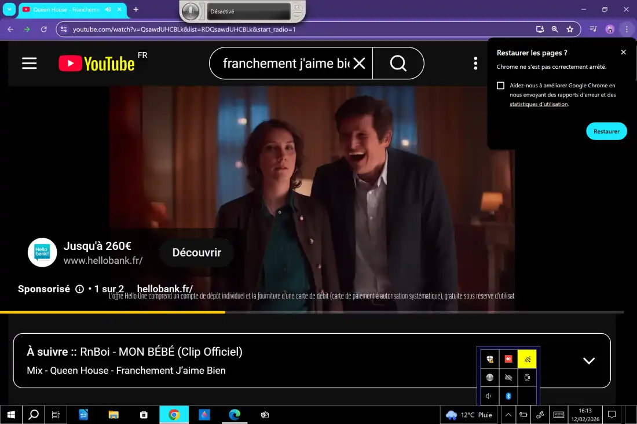Click the YouTube search magnifier button
The height and width of the screenshot is (424, 637).
tap(398, 63)
